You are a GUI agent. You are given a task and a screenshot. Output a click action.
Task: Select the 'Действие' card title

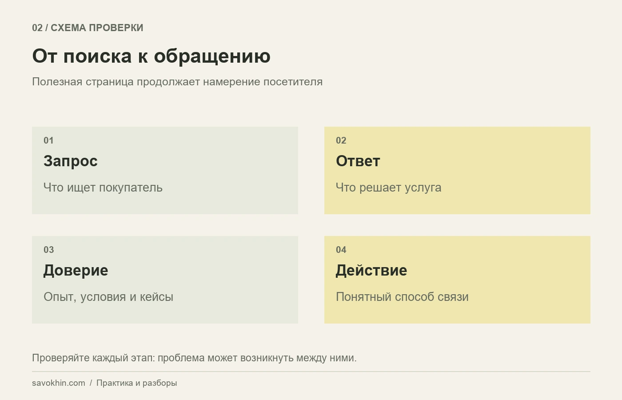[371, 270]
